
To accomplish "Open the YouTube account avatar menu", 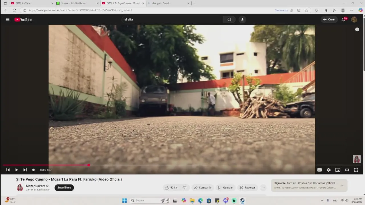I will tap(354, 19).
